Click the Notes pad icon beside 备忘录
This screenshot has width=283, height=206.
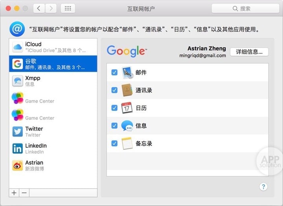(127, 143)
